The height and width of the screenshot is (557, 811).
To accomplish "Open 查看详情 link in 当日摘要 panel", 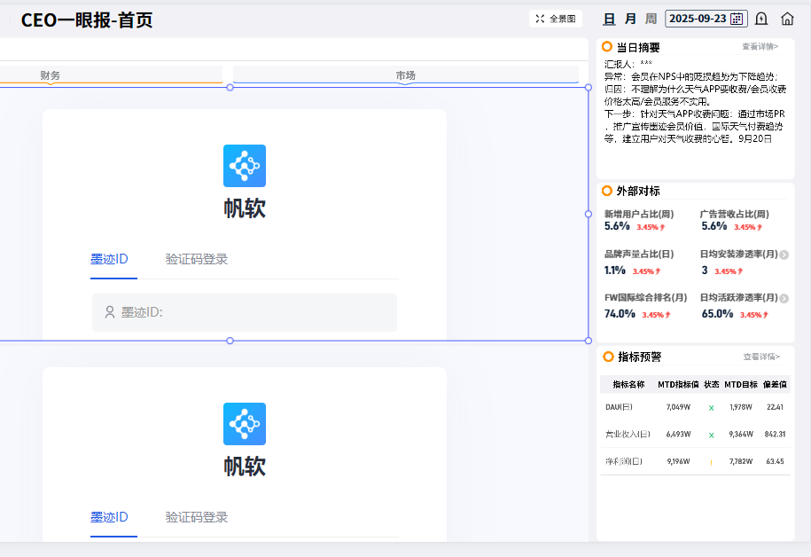I will coord(760,46).
